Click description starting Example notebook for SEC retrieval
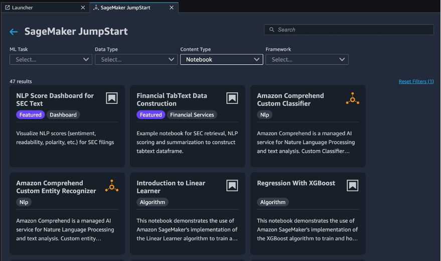 click(187, 142)
